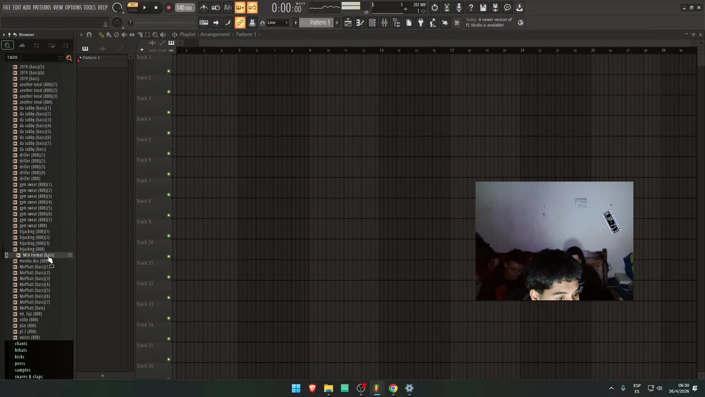This screenshot has height=397, width=705.
Task: Open the VIEW menu
Action: coord(58,7)
